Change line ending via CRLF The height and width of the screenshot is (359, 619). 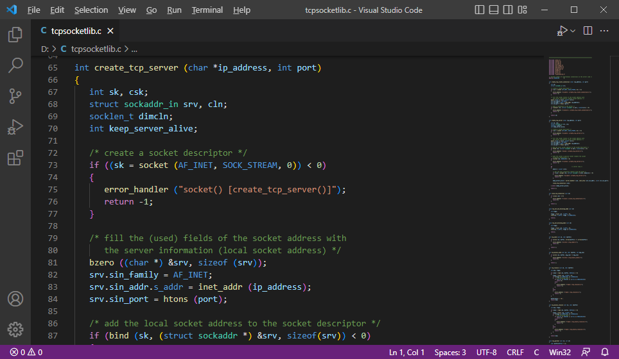click(515, 353)
